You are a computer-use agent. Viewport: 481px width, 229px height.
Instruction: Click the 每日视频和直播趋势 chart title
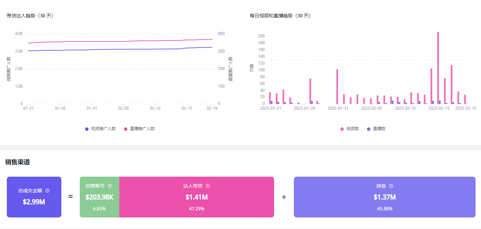click(x=280, y=16)
